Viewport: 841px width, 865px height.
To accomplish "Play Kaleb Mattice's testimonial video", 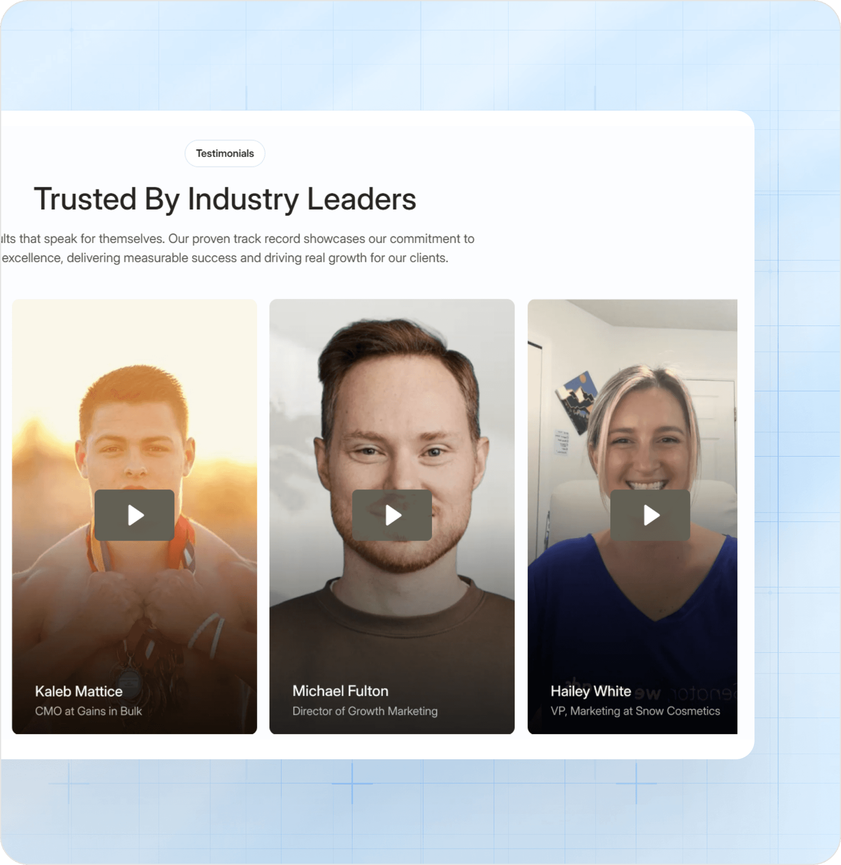I will point(134,515).
